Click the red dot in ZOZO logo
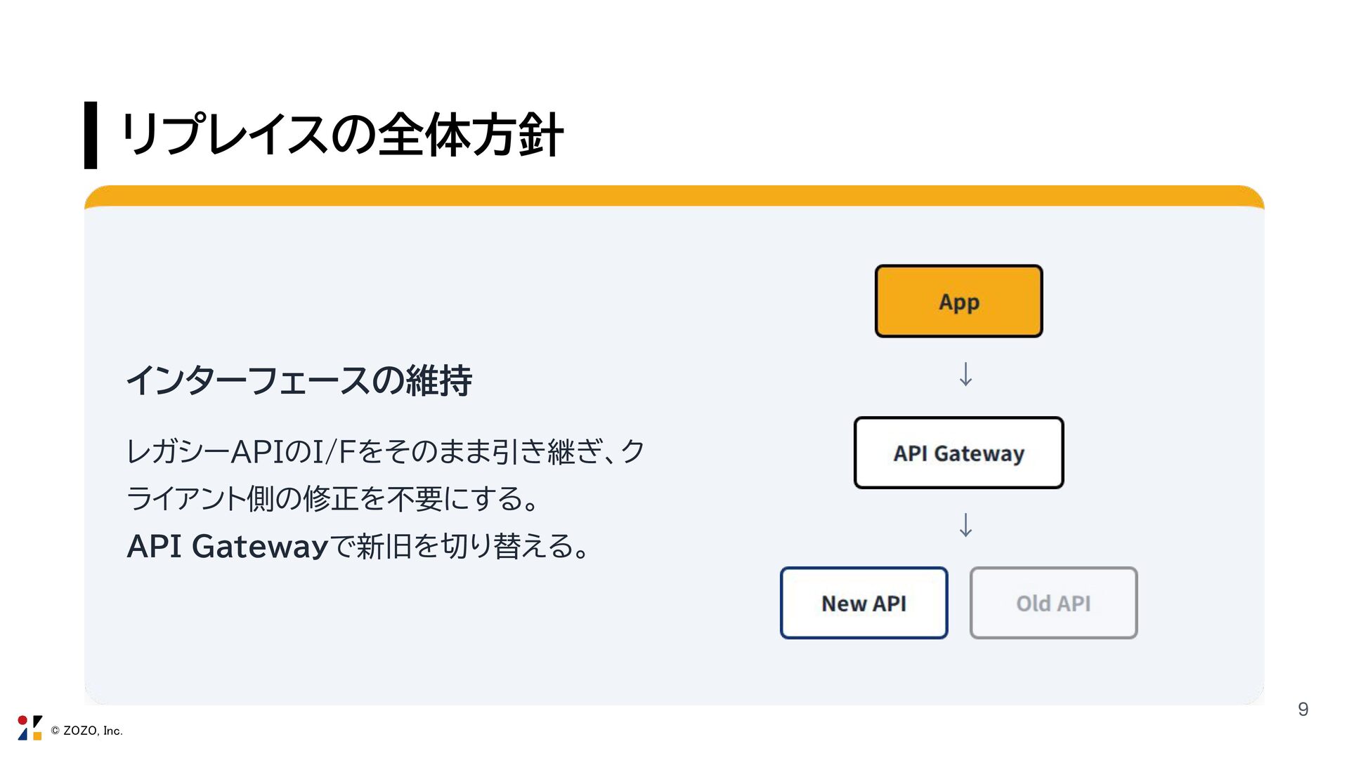 pyautogui.click(x=22, y=721)
